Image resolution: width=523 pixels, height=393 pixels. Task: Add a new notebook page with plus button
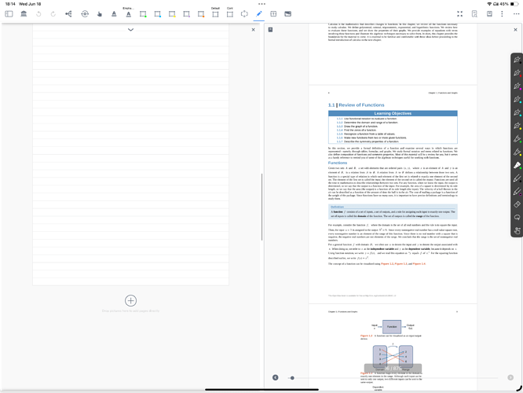130,300
